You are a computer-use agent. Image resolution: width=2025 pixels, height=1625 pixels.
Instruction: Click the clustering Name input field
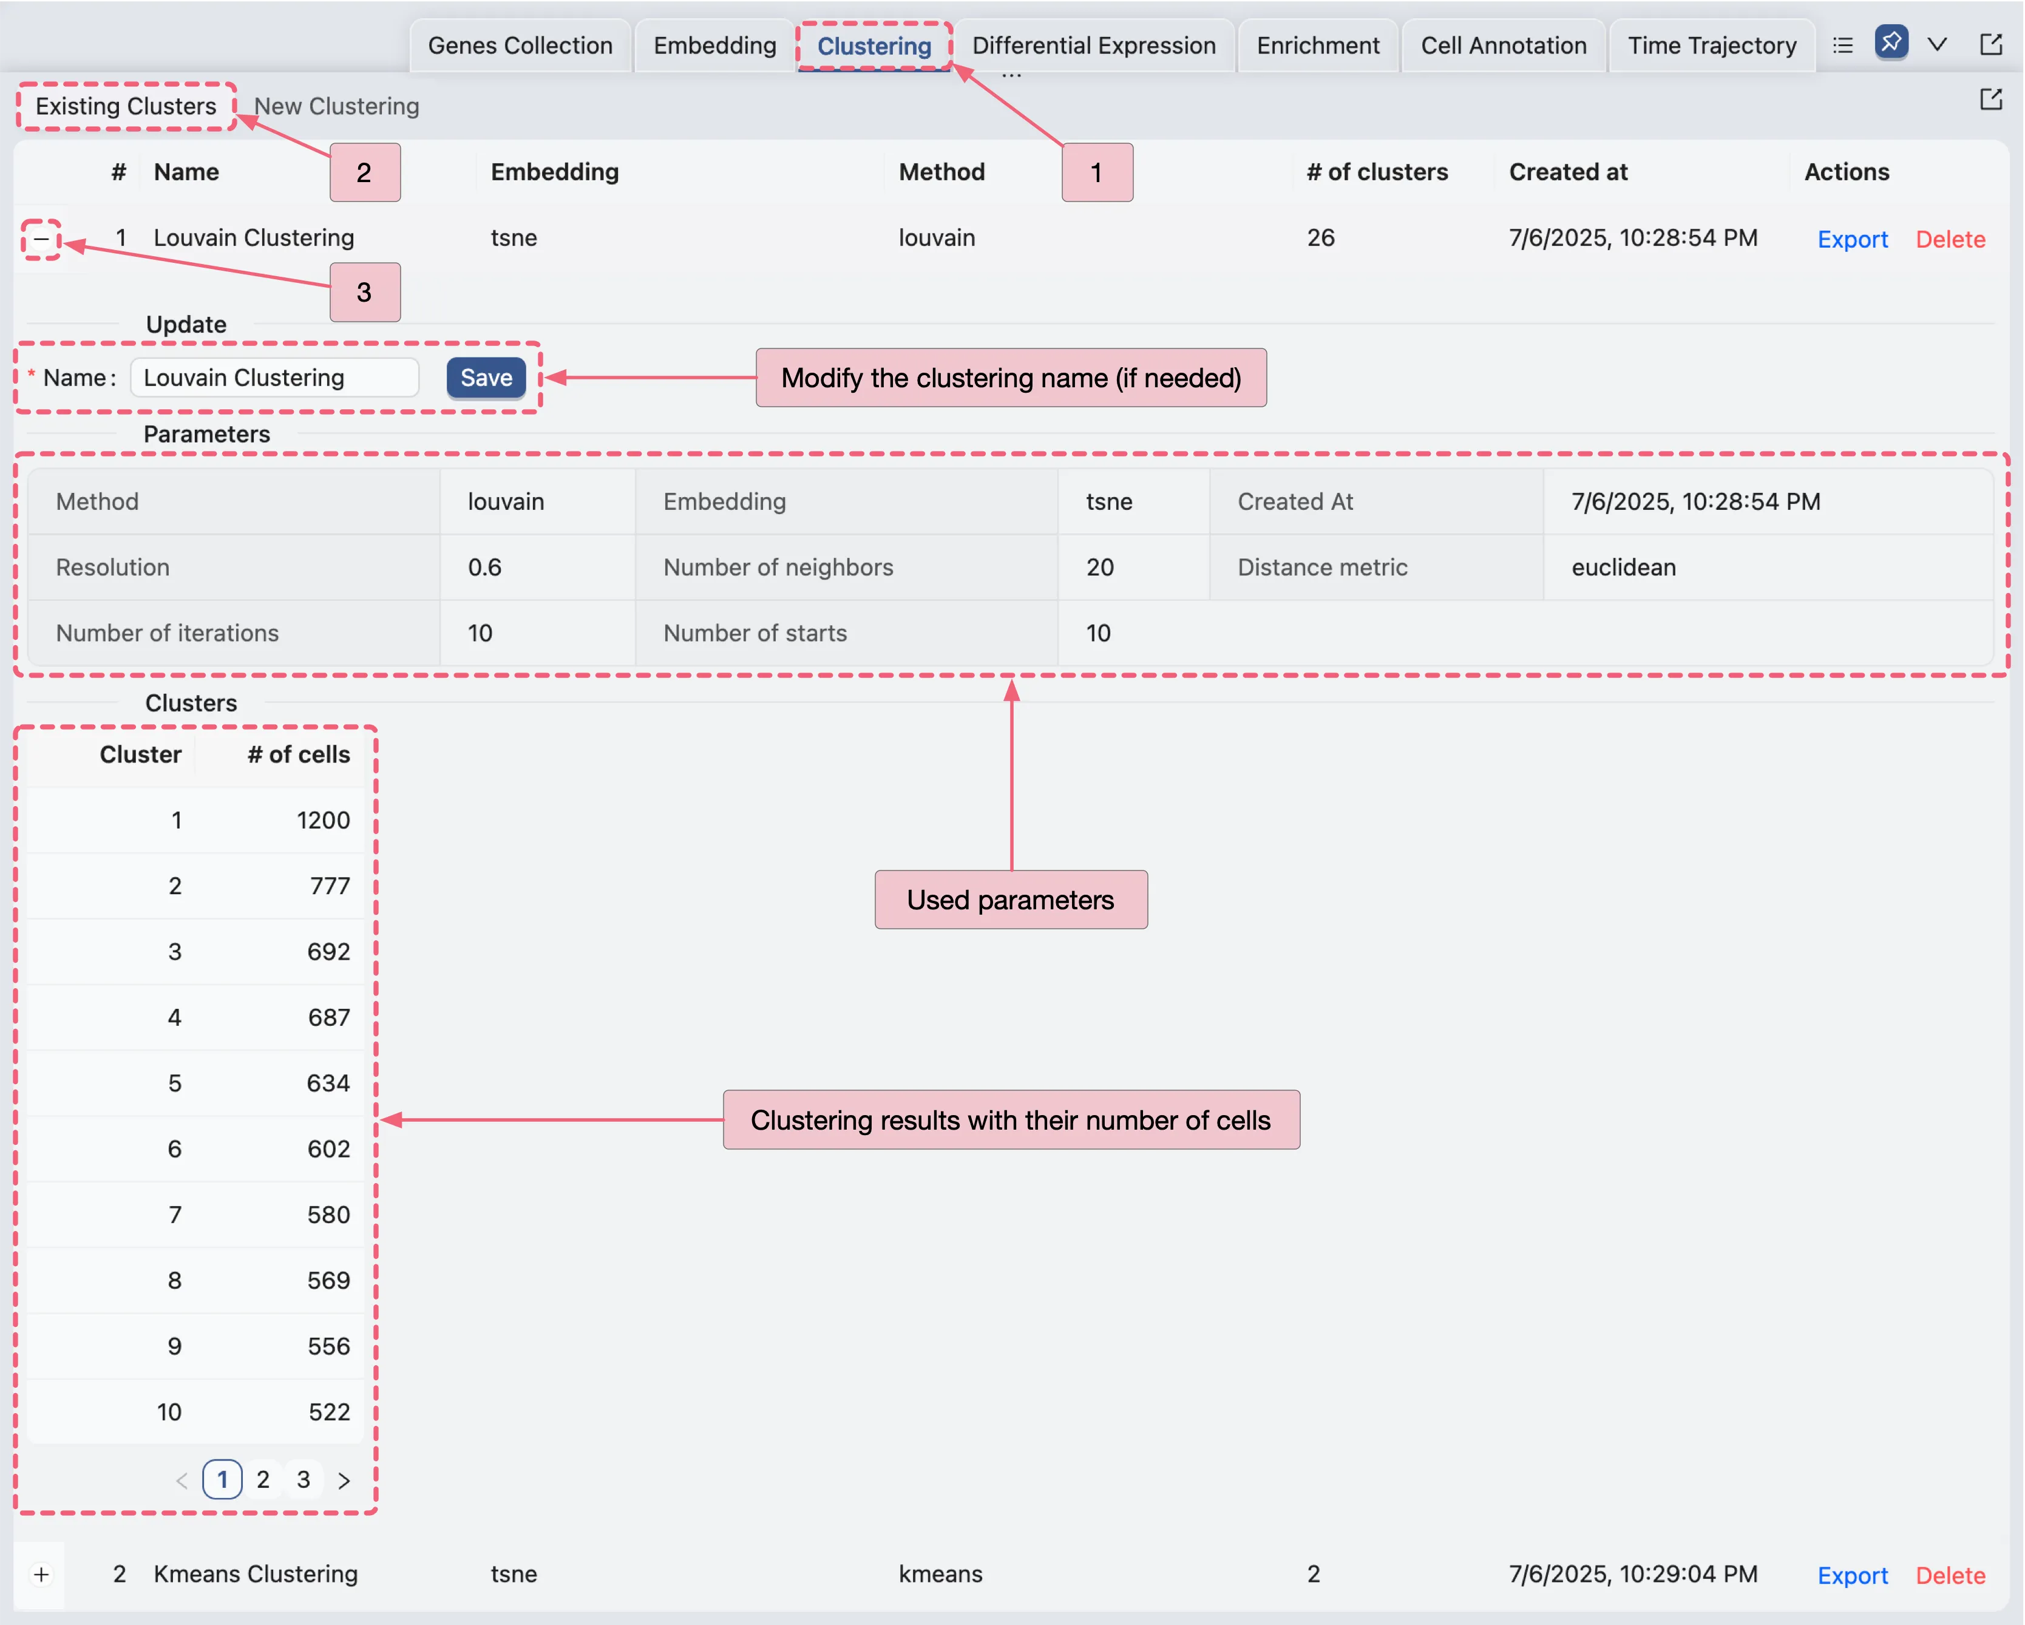pyautogui.click(x=274, y=378)
